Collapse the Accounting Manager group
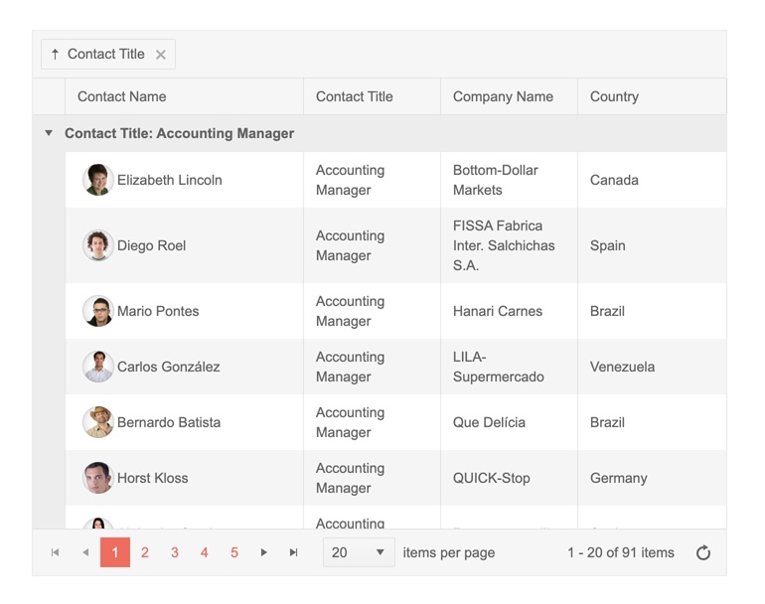 coord(49,133)
